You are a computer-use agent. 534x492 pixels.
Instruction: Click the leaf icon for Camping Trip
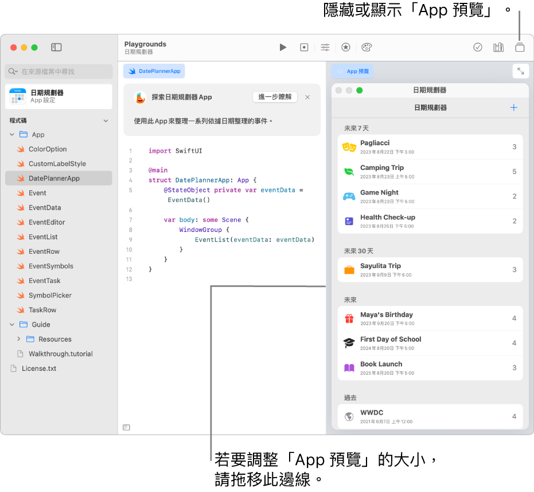coord(349,172)
